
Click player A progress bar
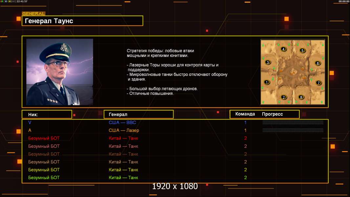293,130
